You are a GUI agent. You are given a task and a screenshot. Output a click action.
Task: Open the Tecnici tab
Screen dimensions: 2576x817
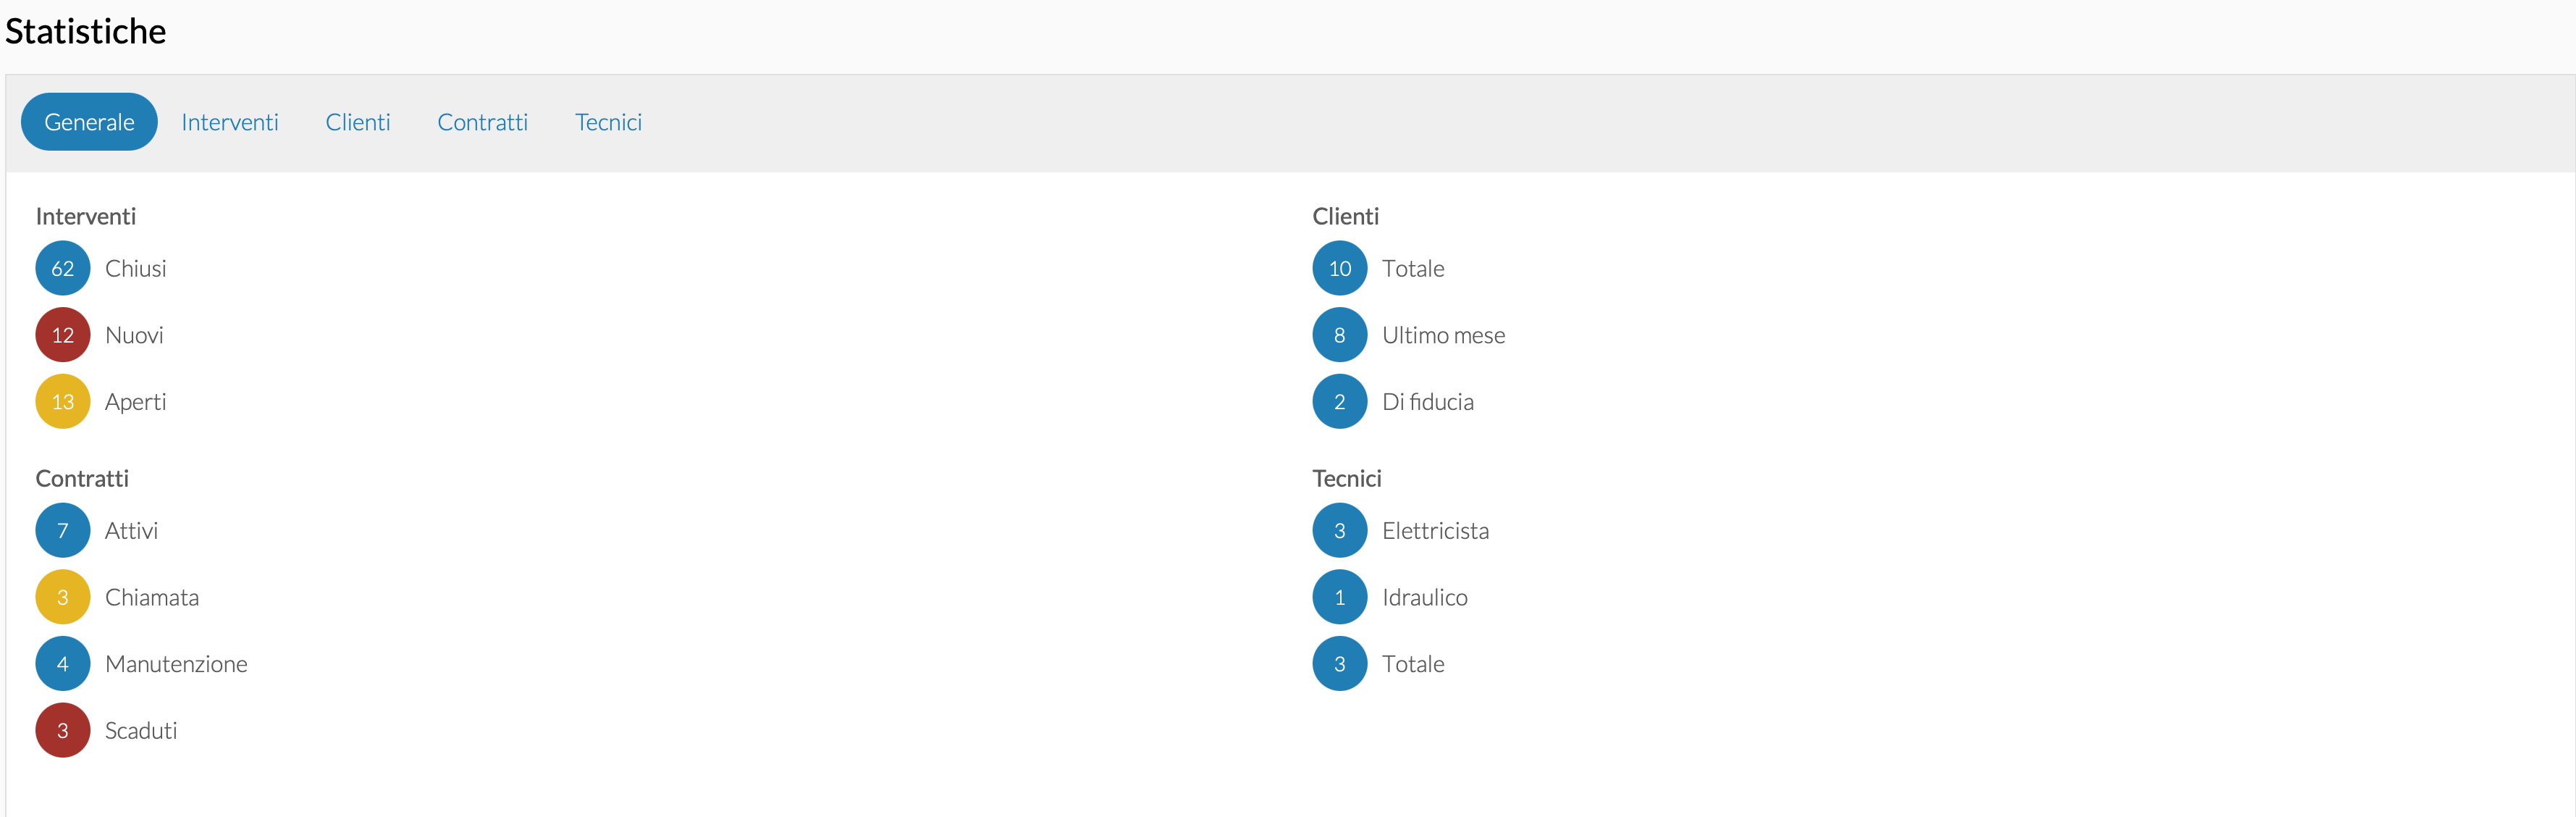(608, 122)
